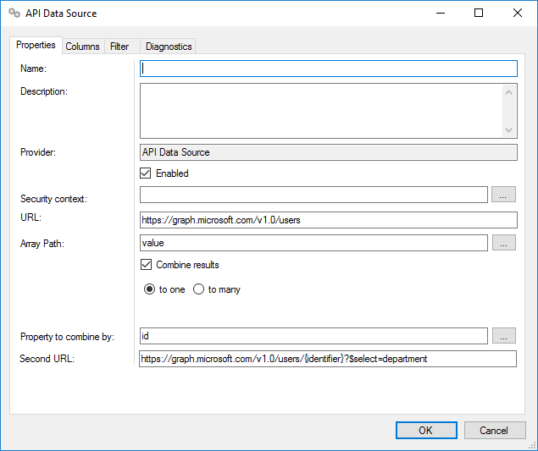The height and width of the screenshot is (451, 538).
Task: Click Array Path ellipsis browse button
Action: point(502,243)
